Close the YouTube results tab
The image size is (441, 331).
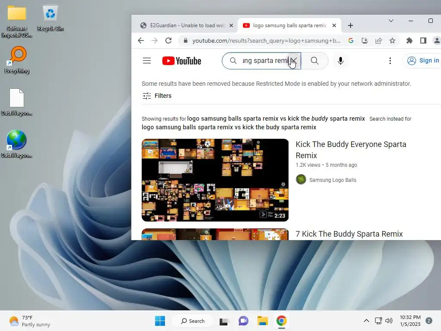[334, 25]
